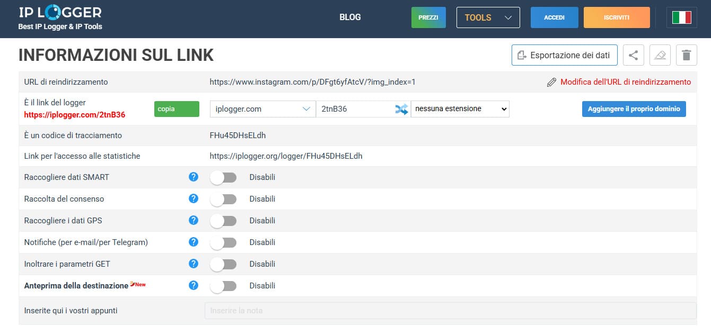Click the shuffle random code icon

click(401, 109)
